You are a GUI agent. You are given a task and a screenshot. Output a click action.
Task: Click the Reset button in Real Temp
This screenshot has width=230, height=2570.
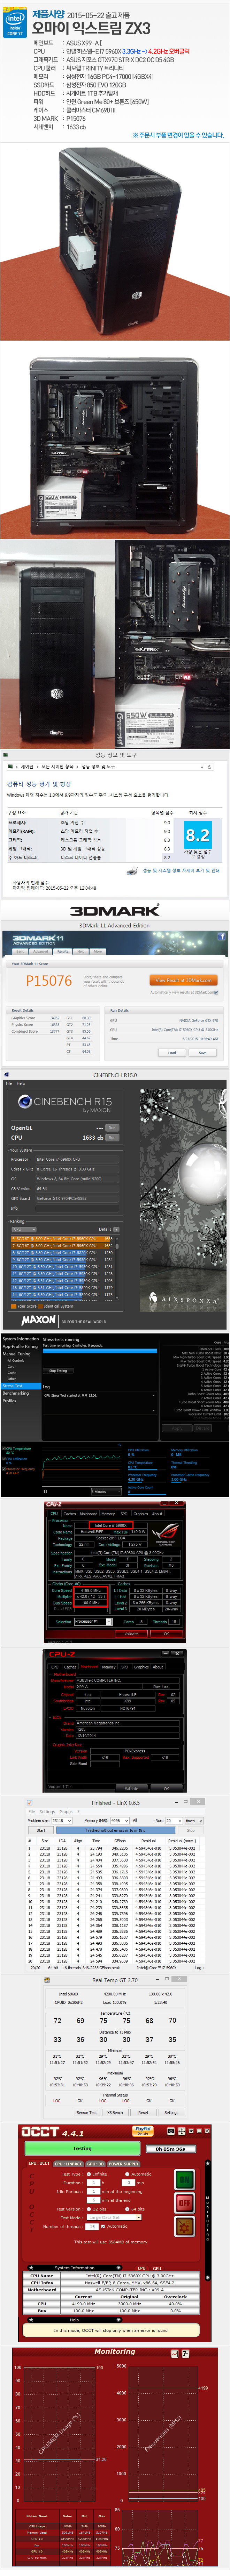point(143,2112)
